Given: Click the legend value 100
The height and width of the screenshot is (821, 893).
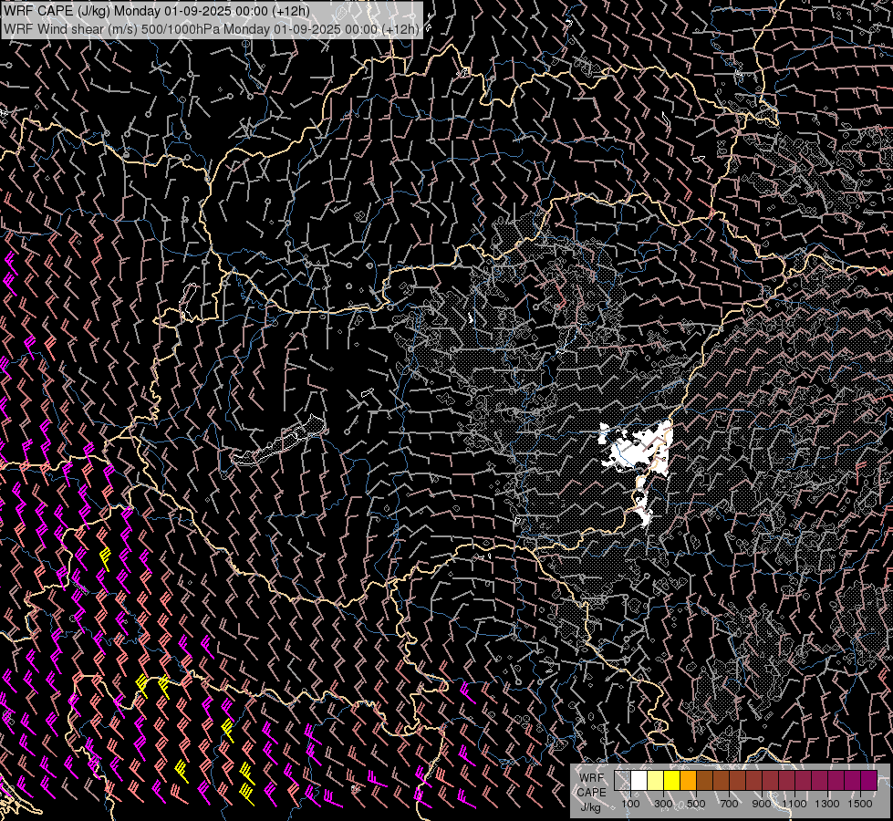Looking at the screenshot, I should (x=630, y=804).
